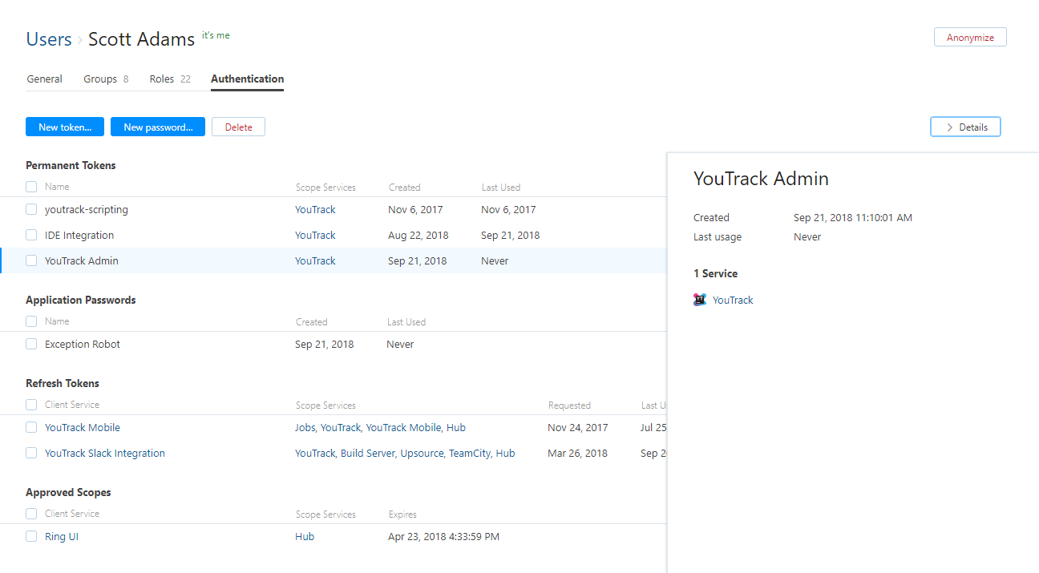Open the YouTrack Slack Integration link

point(105,453)
